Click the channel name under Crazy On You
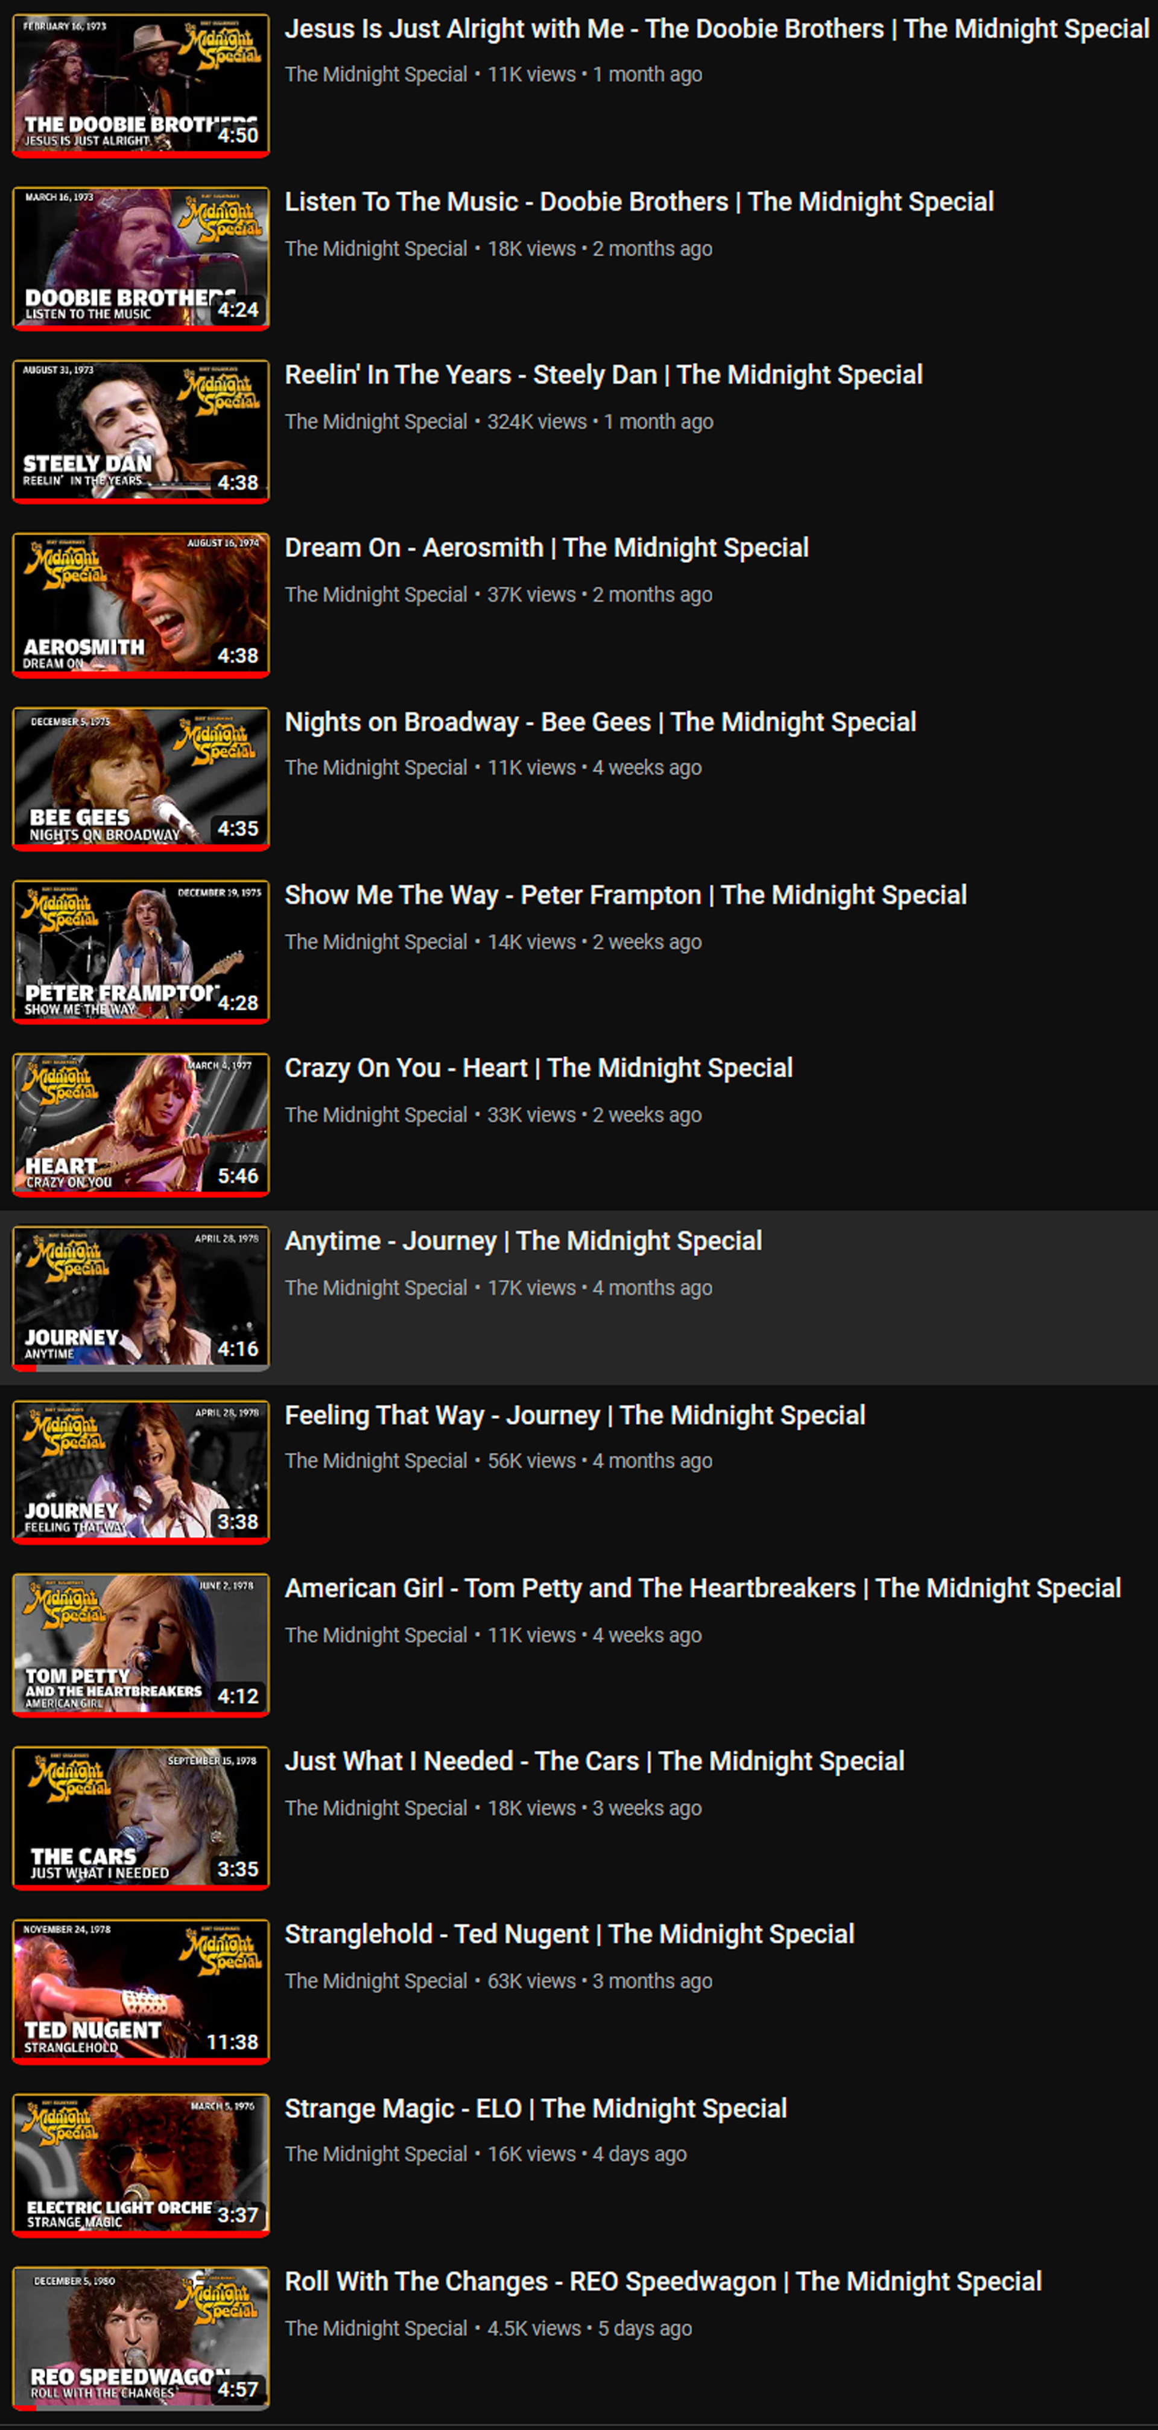 tap(375, 1115)
